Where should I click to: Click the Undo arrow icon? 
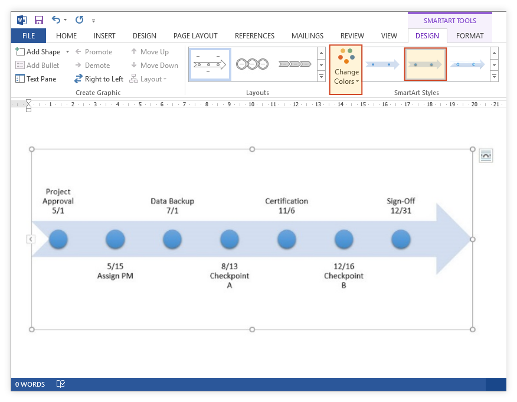tap(56, 20)
